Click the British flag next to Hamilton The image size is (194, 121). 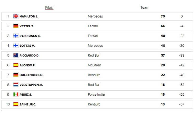[x=16, y=16]
